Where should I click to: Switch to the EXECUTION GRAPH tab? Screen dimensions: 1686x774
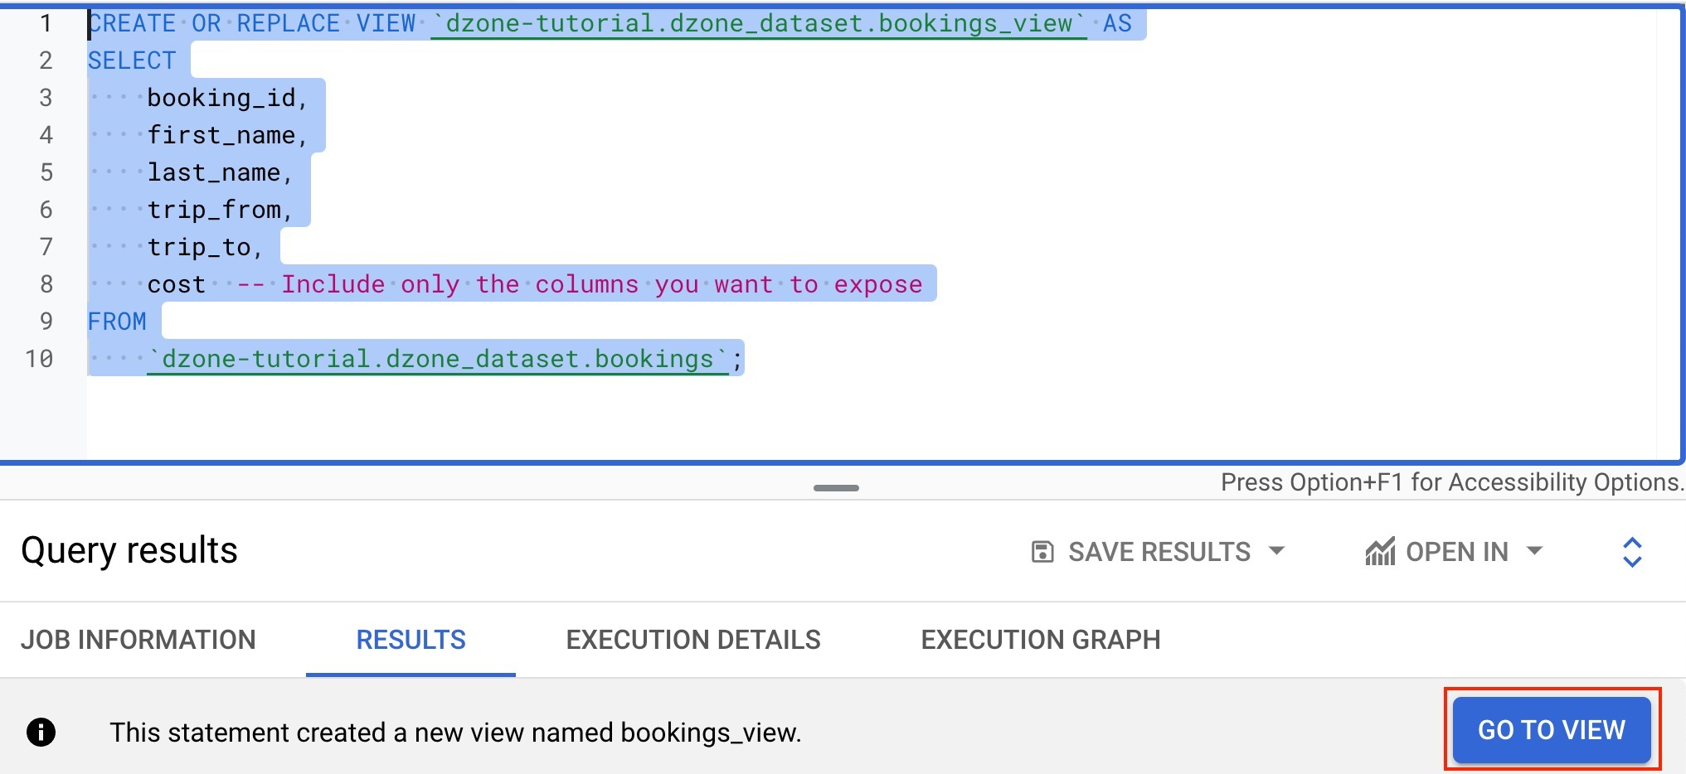point(1039,639)
